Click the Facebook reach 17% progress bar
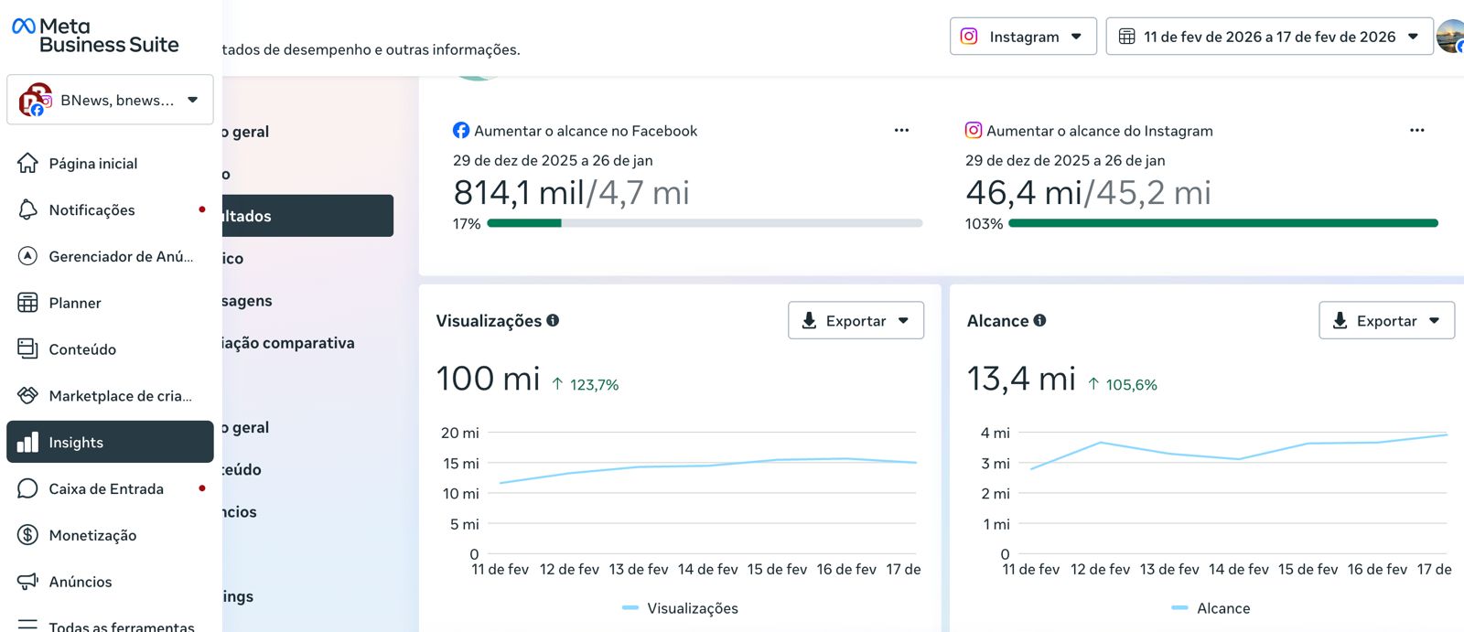The height and width of the screenshot is (632, 1464). pyautogui.click(x=704, y=223)
